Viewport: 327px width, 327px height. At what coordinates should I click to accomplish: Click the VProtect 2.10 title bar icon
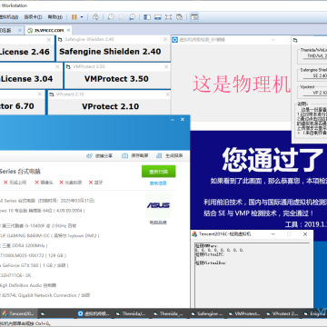click(x=52, y=94)
